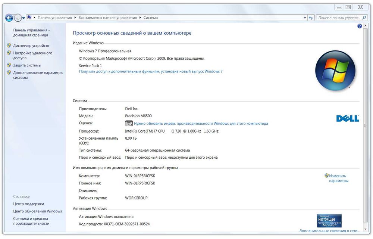Click Precision M6500 model value
This screenshot has width=373, height=239.
pyautogui.click(x=138, y=116)
